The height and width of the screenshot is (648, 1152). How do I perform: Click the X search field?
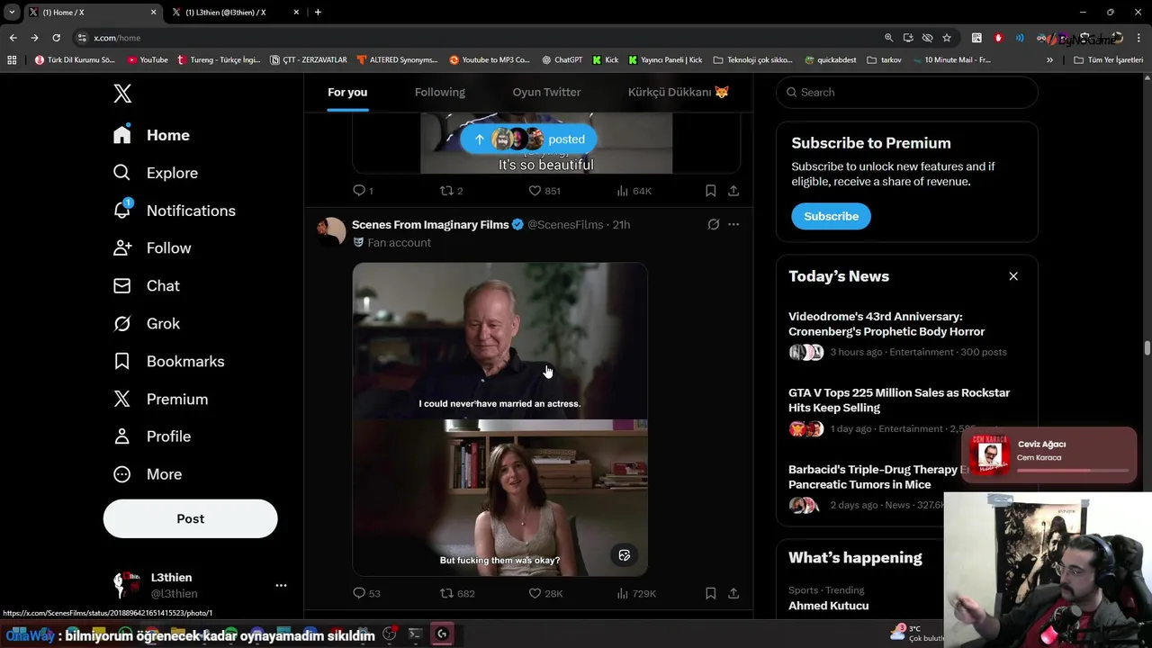906,93
